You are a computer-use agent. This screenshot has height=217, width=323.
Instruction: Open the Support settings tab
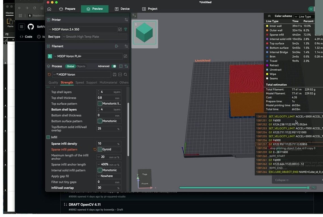click(x=92, y=82)
